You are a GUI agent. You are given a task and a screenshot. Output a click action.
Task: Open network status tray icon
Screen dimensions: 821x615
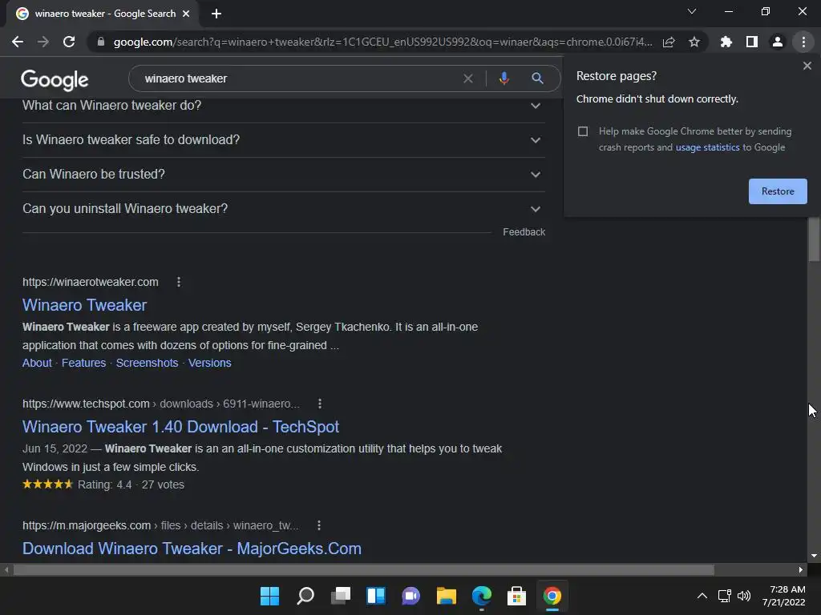point(724,596)
